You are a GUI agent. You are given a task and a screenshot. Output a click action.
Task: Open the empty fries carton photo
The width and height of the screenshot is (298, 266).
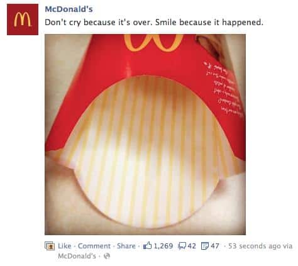click(145, 135)
